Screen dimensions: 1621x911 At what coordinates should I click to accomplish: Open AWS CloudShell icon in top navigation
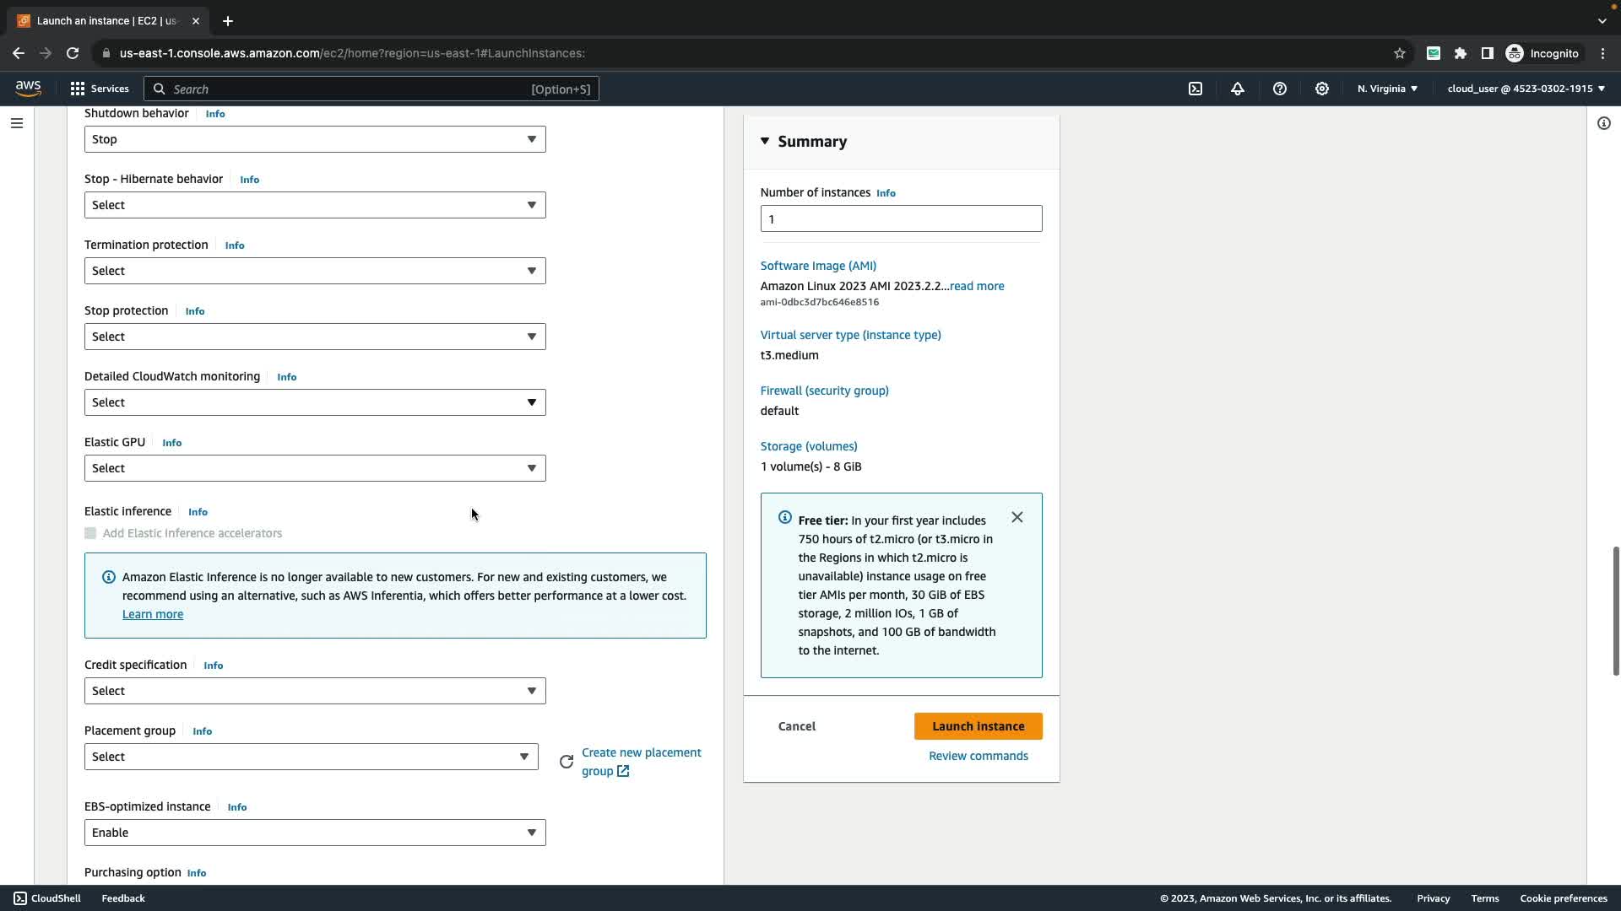coord(1195,89)
